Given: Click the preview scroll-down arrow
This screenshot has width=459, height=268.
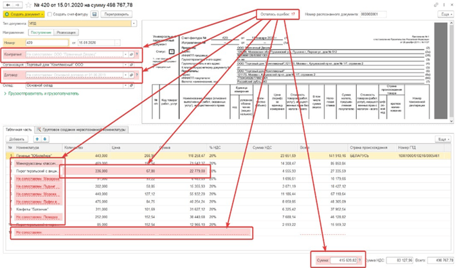Looking at the screenshot, I should [451, 121].
